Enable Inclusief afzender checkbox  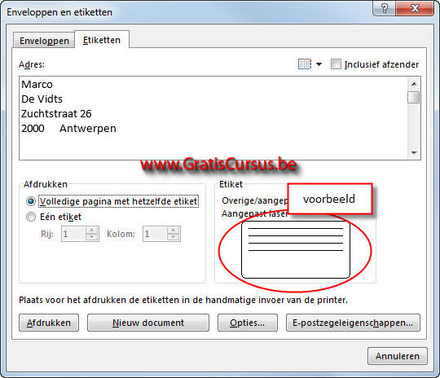coord(336,64)
